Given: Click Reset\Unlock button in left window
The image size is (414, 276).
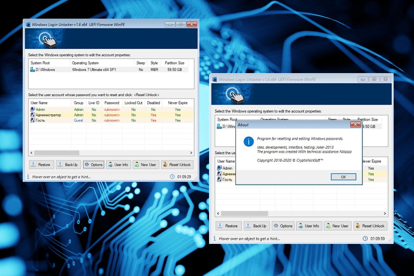Looking at the screenshot, I should click(x=177, y=165).
